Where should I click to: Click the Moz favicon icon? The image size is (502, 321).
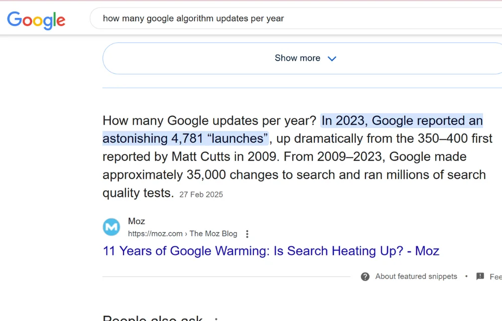click(x=111, y=227)
